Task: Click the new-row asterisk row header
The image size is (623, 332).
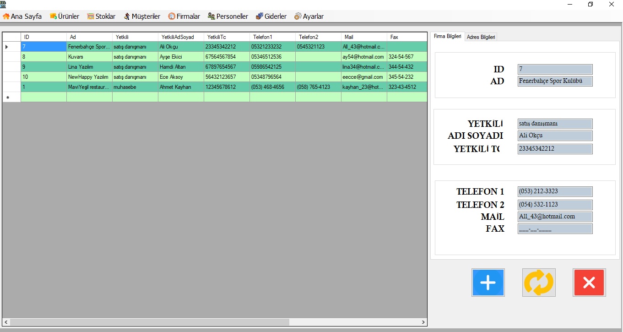Action: click(x=11, y=97)
